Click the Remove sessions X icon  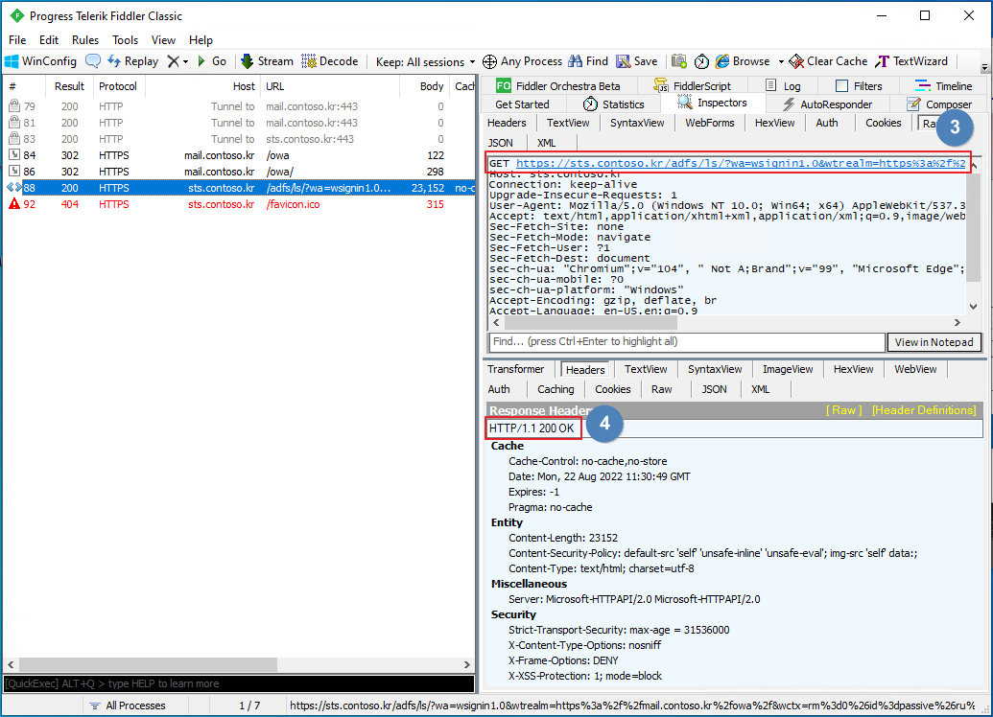coord(173,61)
